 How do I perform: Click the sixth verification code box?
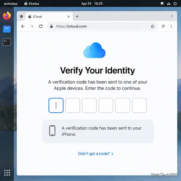(139, 105)
